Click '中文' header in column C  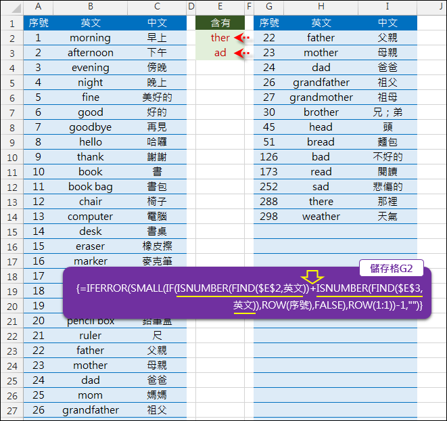pyautogui.click(x=157, y=23)
